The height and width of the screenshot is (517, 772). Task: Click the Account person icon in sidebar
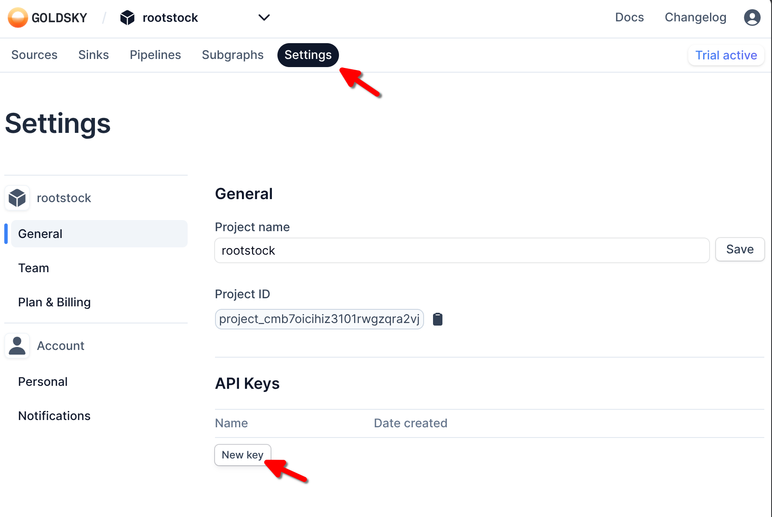17,346
